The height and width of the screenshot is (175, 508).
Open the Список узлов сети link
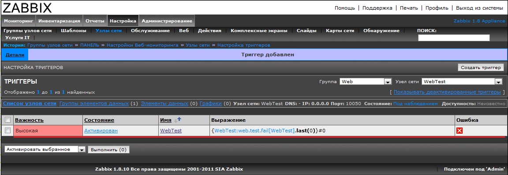point(30,104)
